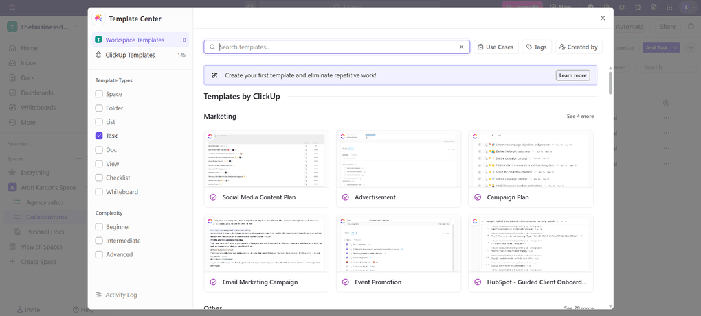The image size is (701, 316).
Task: Open the Social Media Content Plan template
Action: [266, 169]
